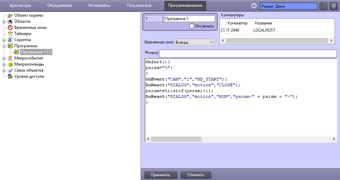Click the hexagon logo beside Режим field
Screen dimensions: 340x180
[254, 6]
